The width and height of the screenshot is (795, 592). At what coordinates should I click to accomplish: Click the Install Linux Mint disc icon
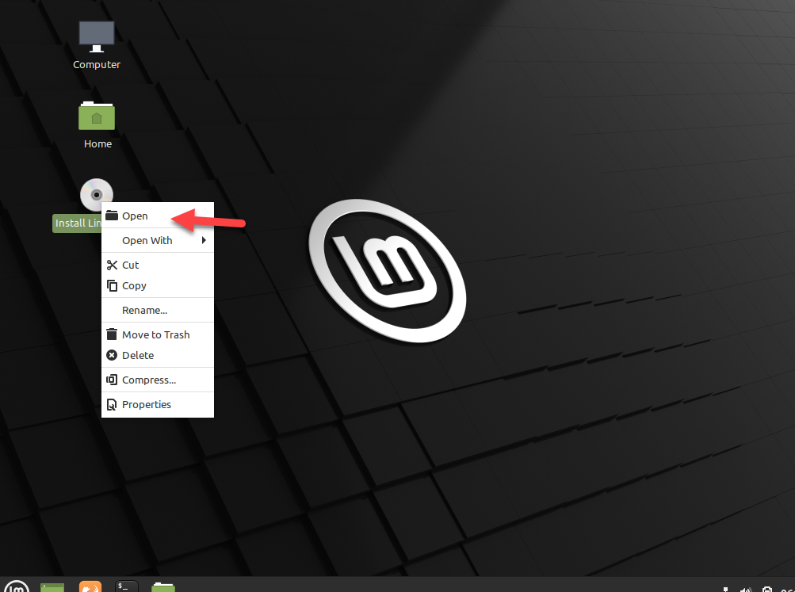pos(96,194)
